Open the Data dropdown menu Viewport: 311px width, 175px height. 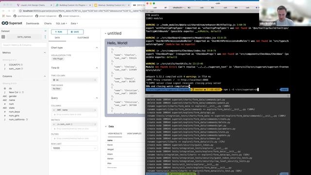[x=74, y=23]
